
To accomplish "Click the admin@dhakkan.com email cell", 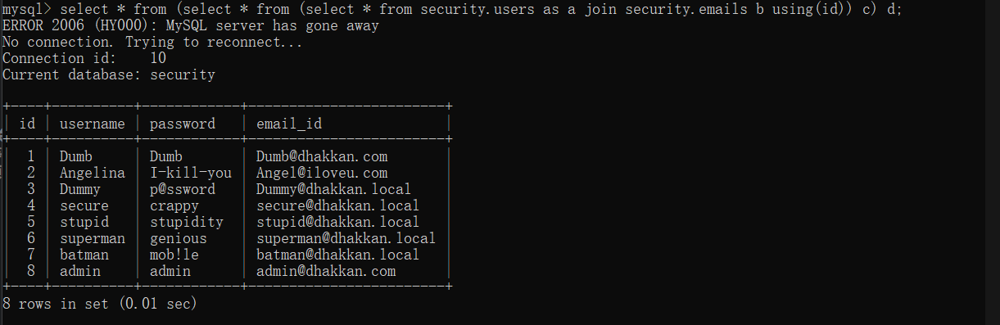I will 326,271.
